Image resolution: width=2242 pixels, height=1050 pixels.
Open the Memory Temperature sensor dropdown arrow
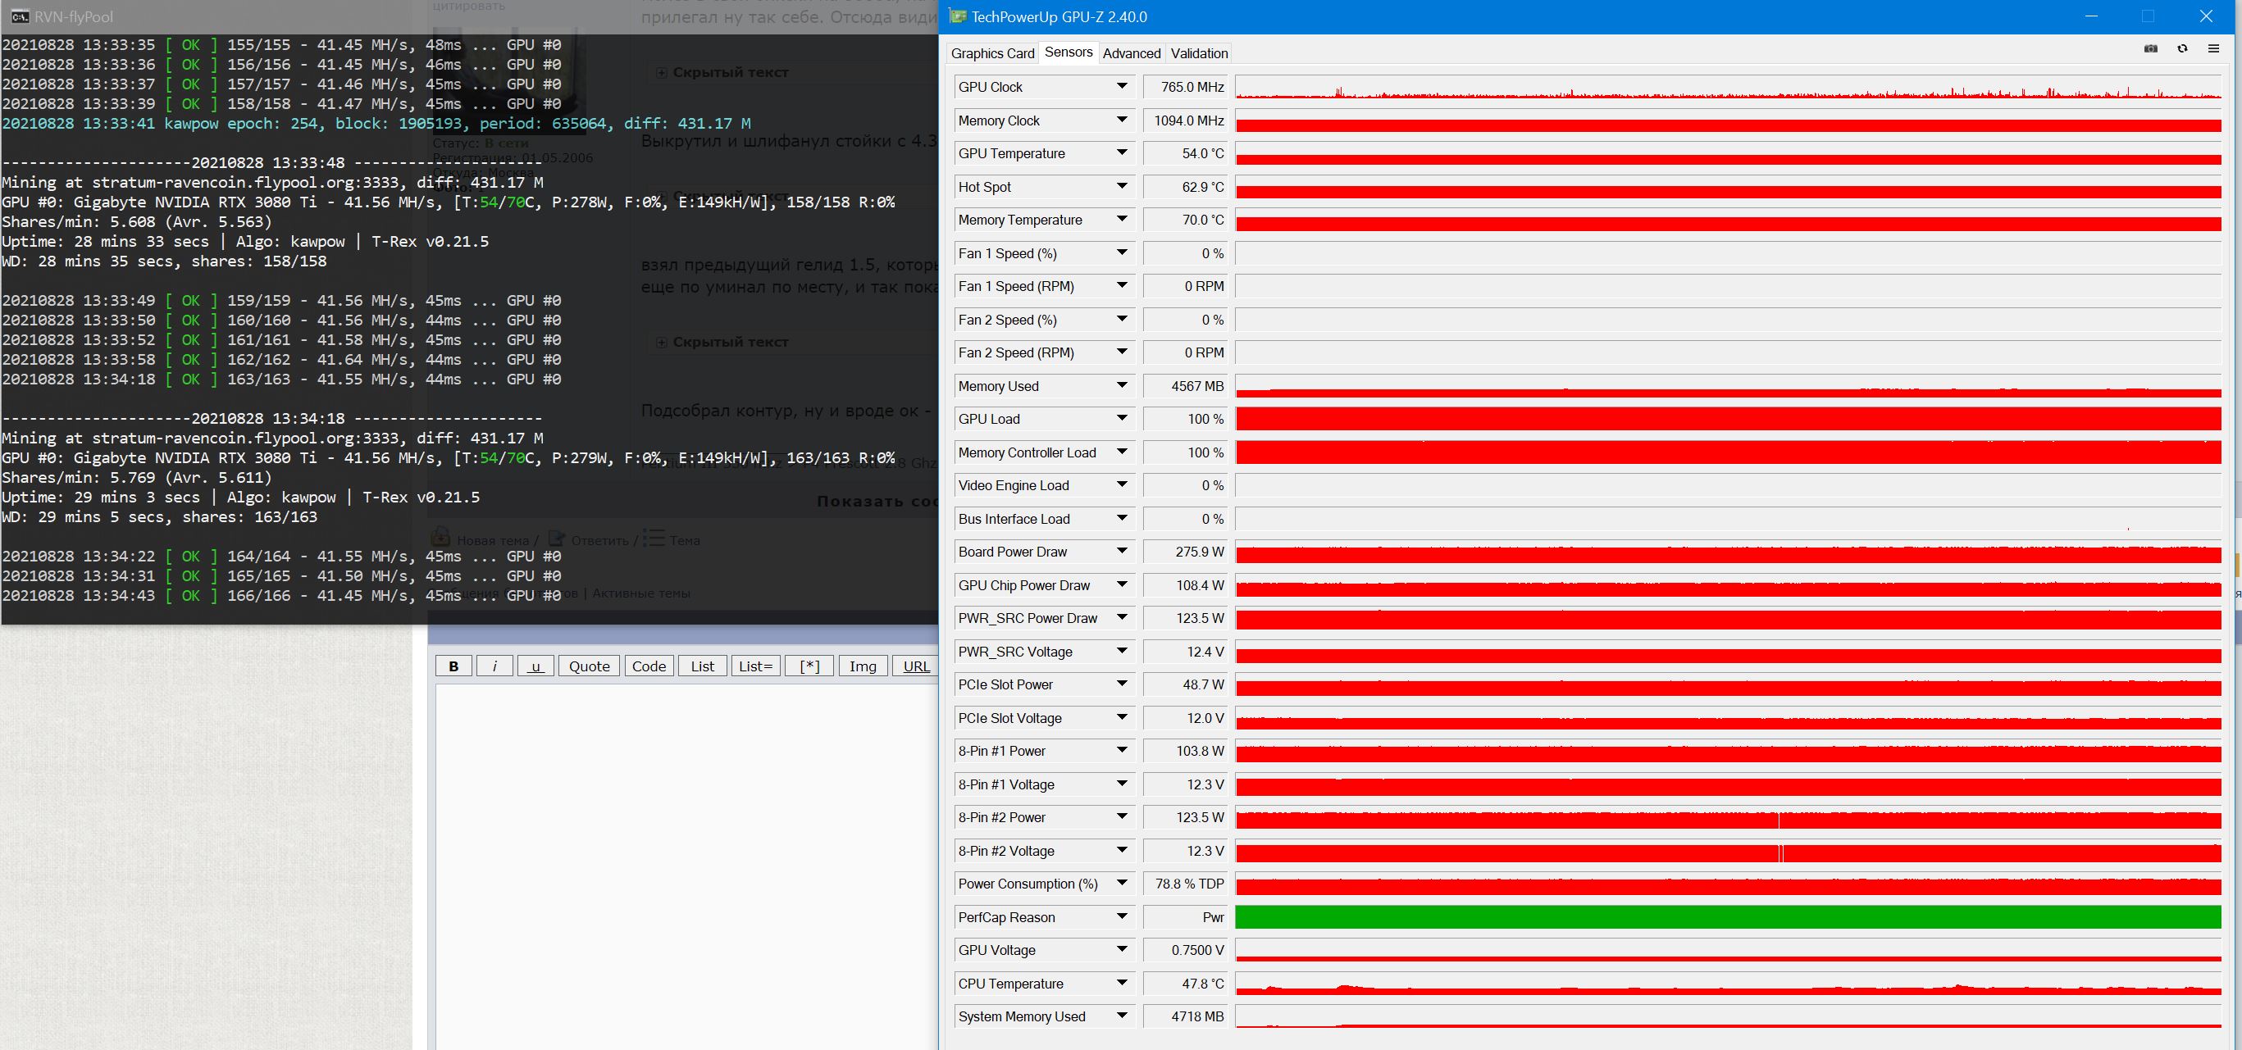[1122, 220]
